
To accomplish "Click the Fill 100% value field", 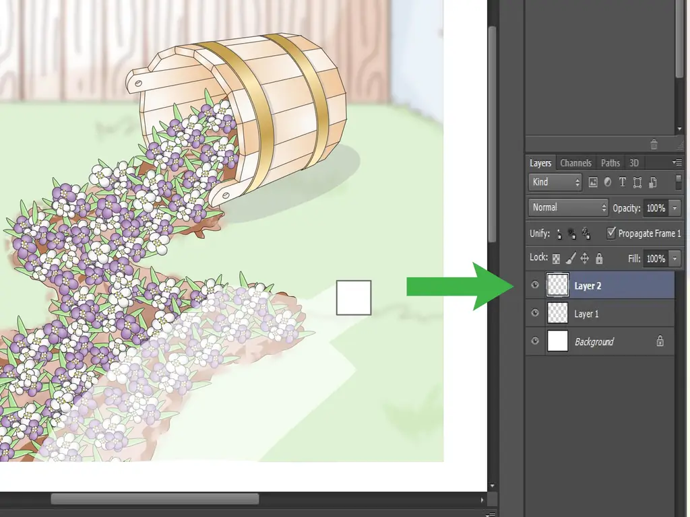I will tap(656, 258).
